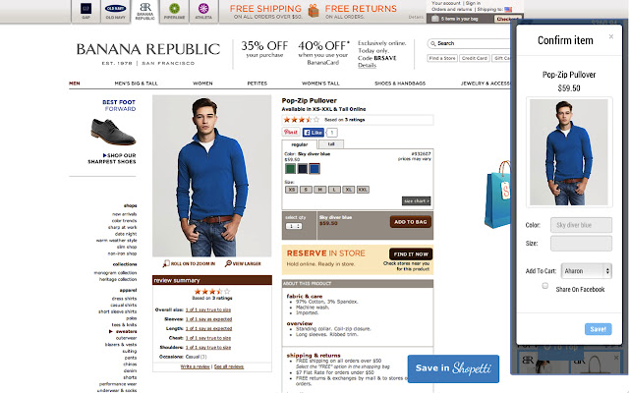The image size is (629, 393).
Task: Click the view larger magnifier icon
Action: coord(228,263)
